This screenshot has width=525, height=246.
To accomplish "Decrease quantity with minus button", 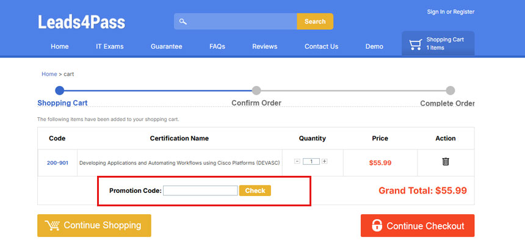I will (x=297, y=161).
